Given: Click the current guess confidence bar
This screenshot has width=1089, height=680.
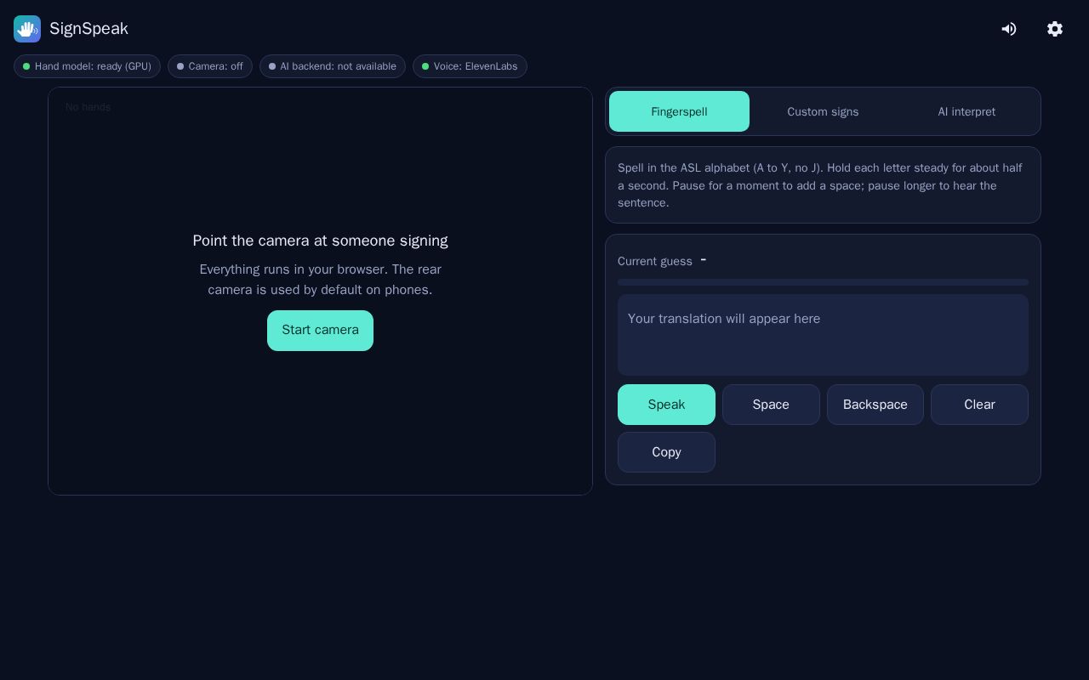Looking at the screenshot, I should click(x=823, y=282).
